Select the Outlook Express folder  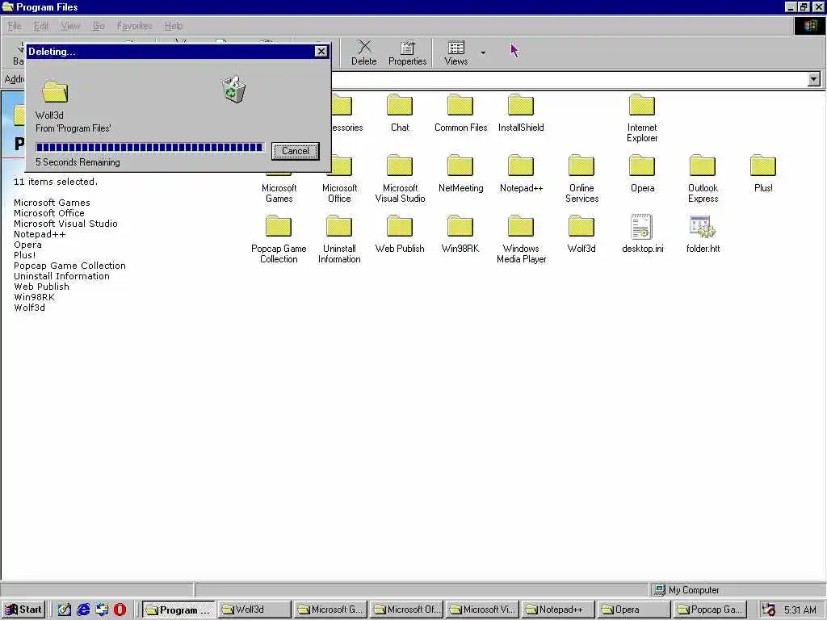pos(703,178)
